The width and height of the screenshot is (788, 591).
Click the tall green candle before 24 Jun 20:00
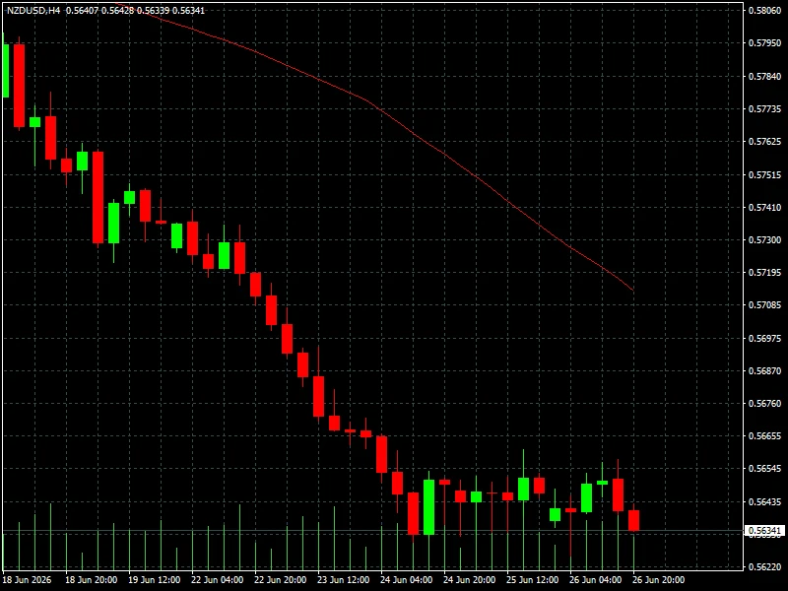point(428,507)
